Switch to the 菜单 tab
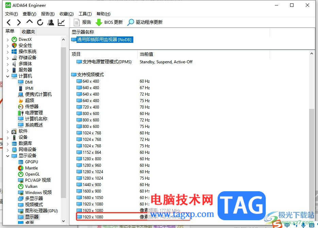Image resolution: width=318 pixels, height=228 pixels. tap(10, 31)
